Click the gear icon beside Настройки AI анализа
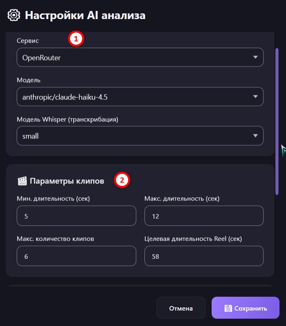Viewport: 286px width, 326px height. pyautogui.click(x=14, y=15)
